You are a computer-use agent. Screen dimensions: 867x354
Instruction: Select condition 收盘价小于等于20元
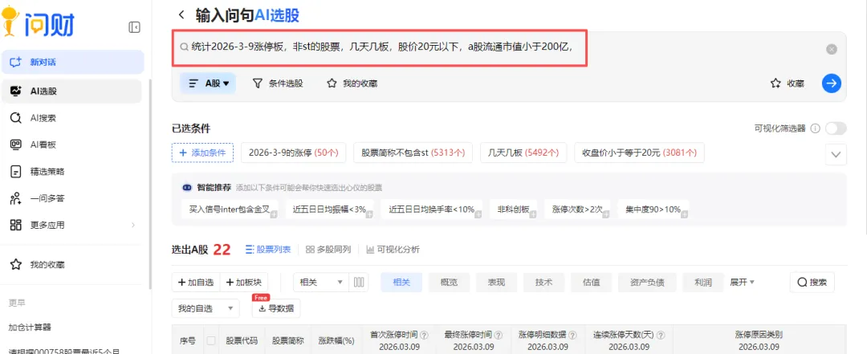[639, 153]
